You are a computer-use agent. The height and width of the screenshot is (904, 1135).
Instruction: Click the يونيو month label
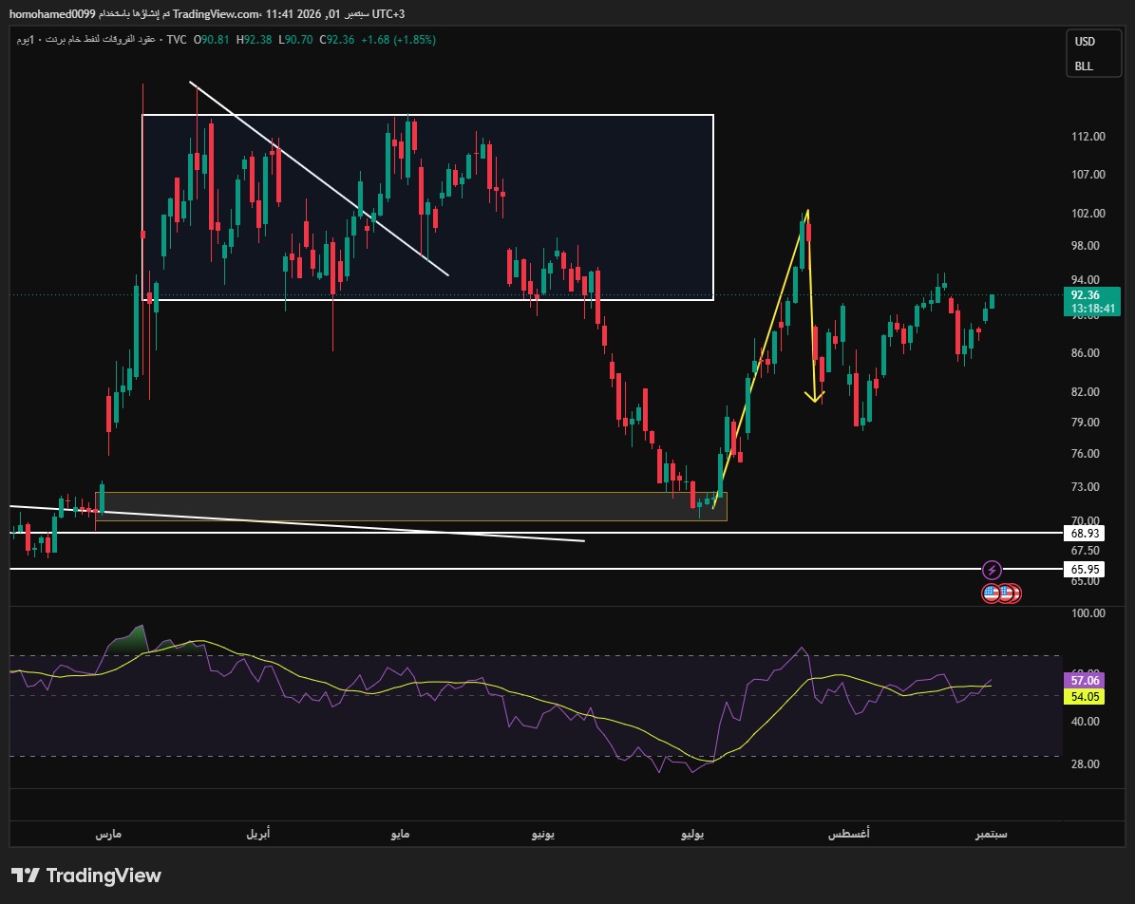(543, 834)
